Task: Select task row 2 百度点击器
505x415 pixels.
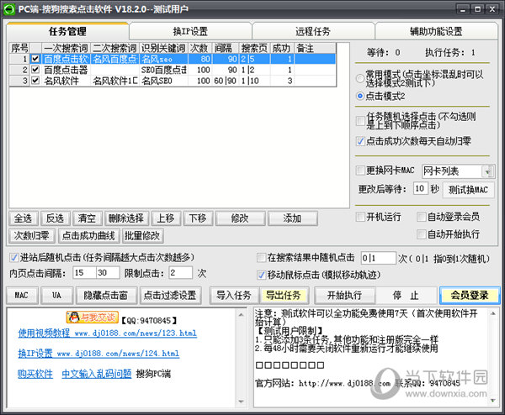Action: pyautogui.click(x=173, y=70)
